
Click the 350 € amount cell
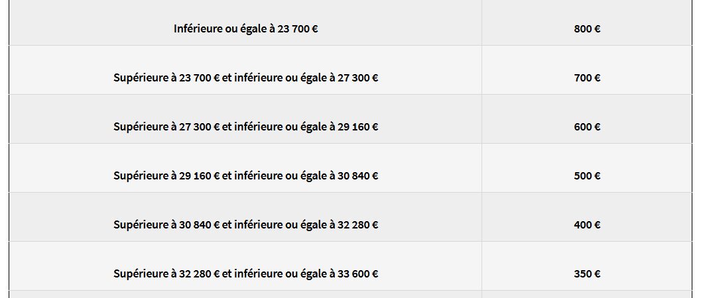coord(587,266)
